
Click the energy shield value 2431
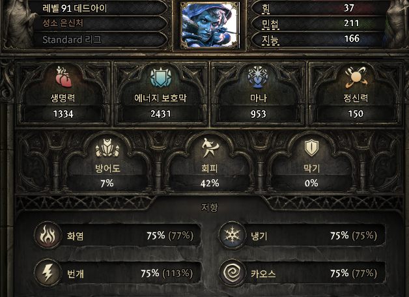(x=161, y=114)
